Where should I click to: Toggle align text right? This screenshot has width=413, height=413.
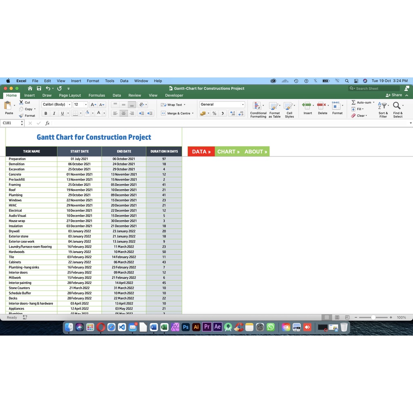point(132,113)
